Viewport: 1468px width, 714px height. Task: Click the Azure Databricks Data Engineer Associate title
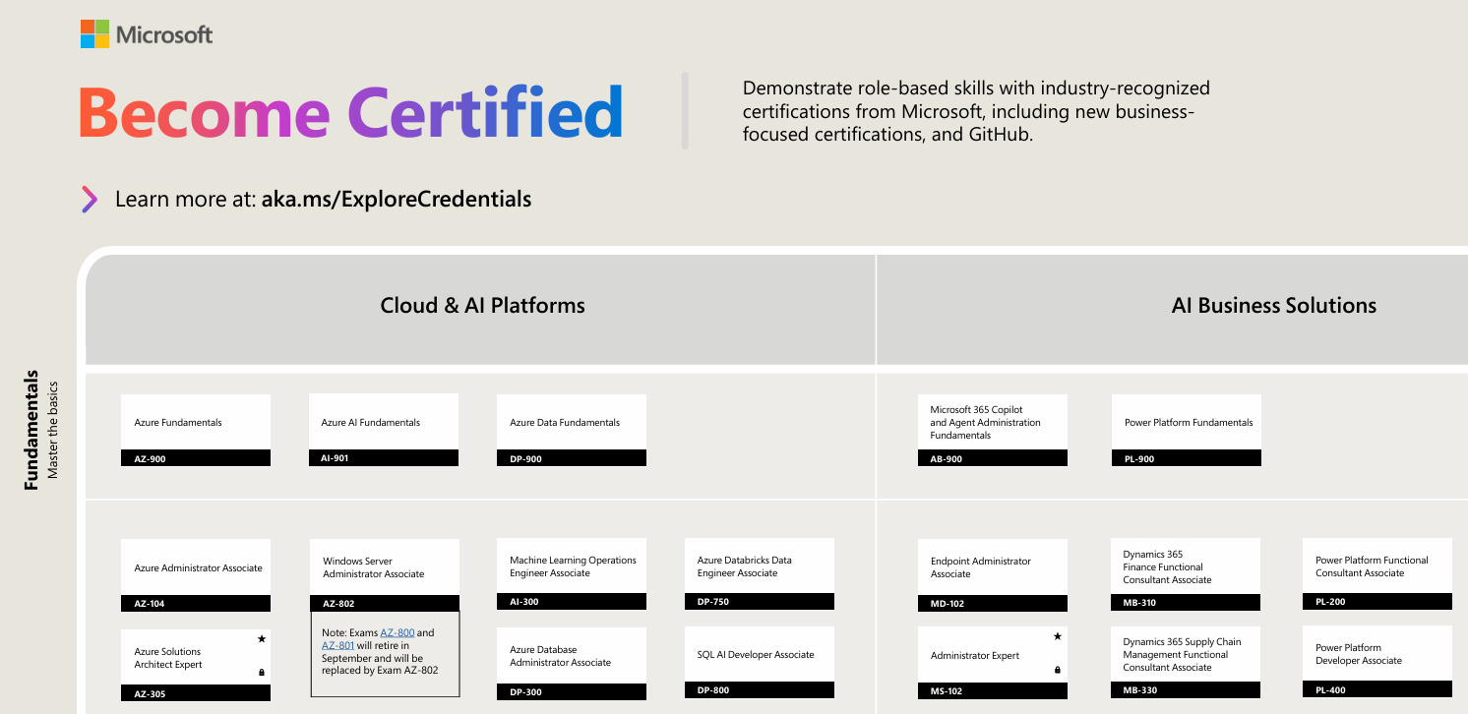(745, 566)
